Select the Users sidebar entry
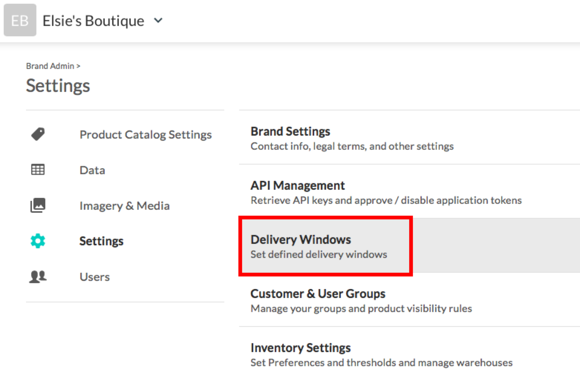The image size is (580, 378). coord(94,276)
